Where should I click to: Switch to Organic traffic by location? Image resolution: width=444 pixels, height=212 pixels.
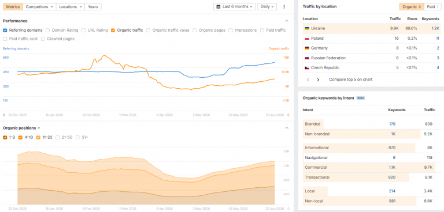412,7
